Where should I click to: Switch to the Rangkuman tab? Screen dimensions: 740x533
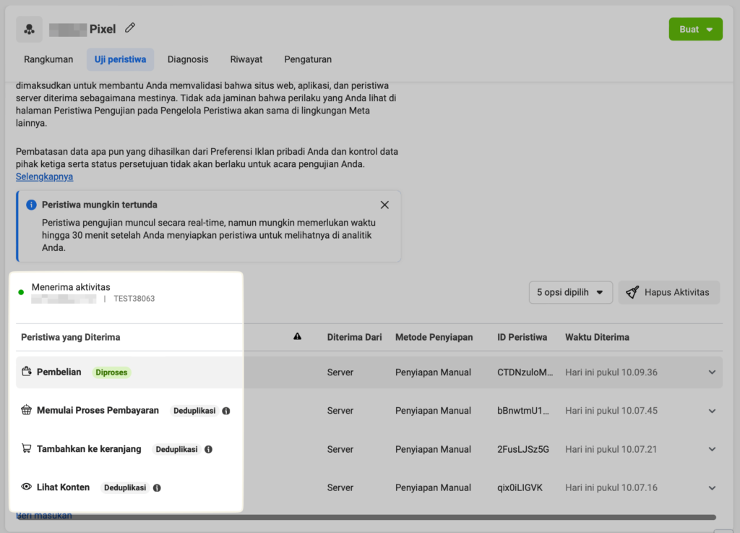48,59
